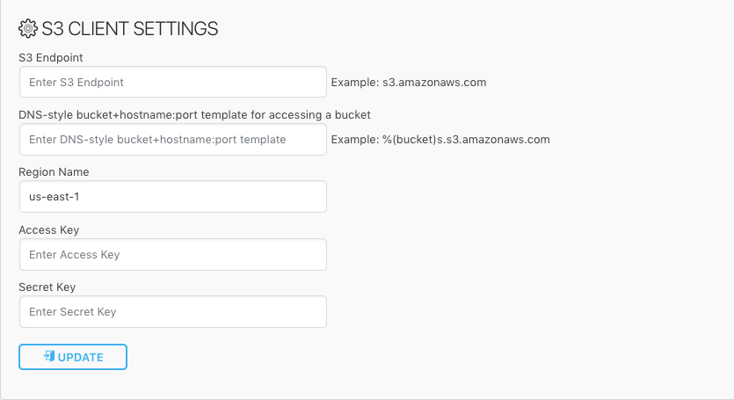This screenshot has width=734, height=400.
Task: Click the gear icon beside S3 Client Settings
Action: pos(28,28)
